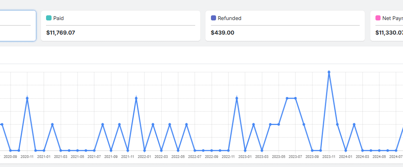Click the zero-value data point above 2021-09
Viewport: 403px width, 167px height.
[111, 150]
